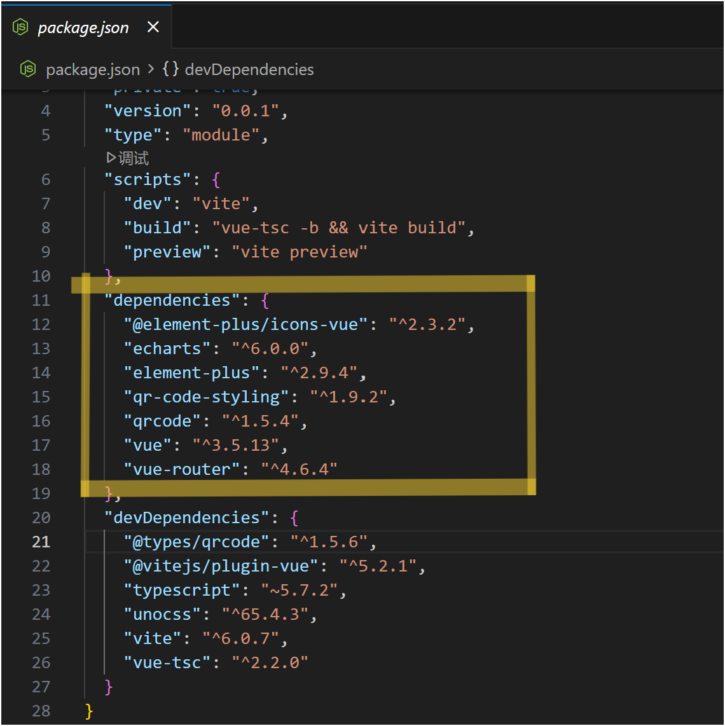725x726 pixels.
Task: Click the "vue-tsc" dev dependency name
Action: [x=167, y=662]
